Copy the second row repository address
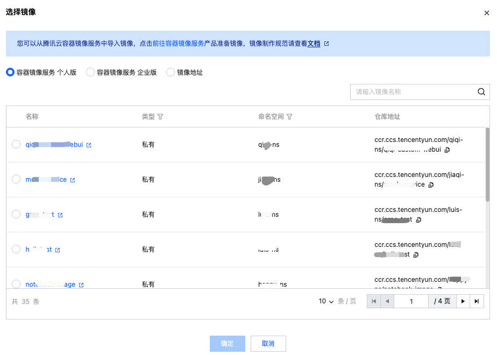This screenshot has width=497, height=355. [x=431, y=185]
